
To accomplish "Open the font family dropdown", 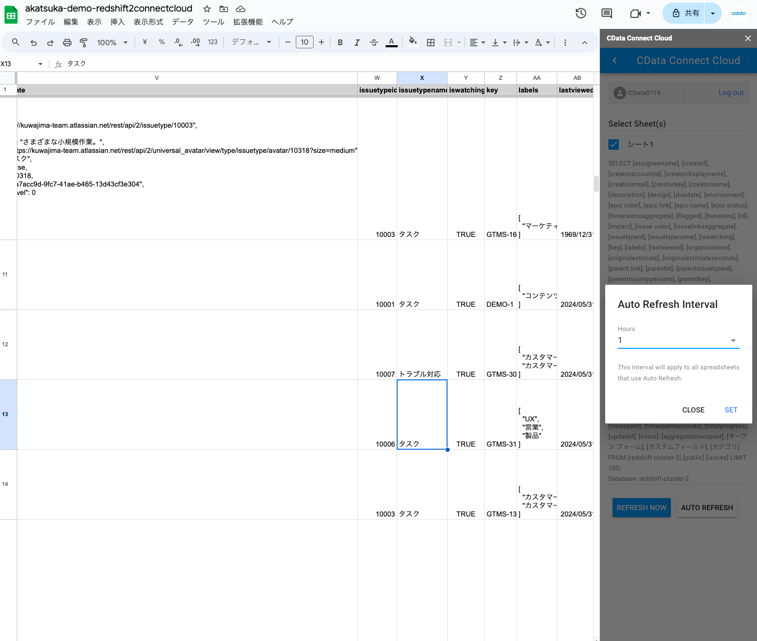I will 252,42.
